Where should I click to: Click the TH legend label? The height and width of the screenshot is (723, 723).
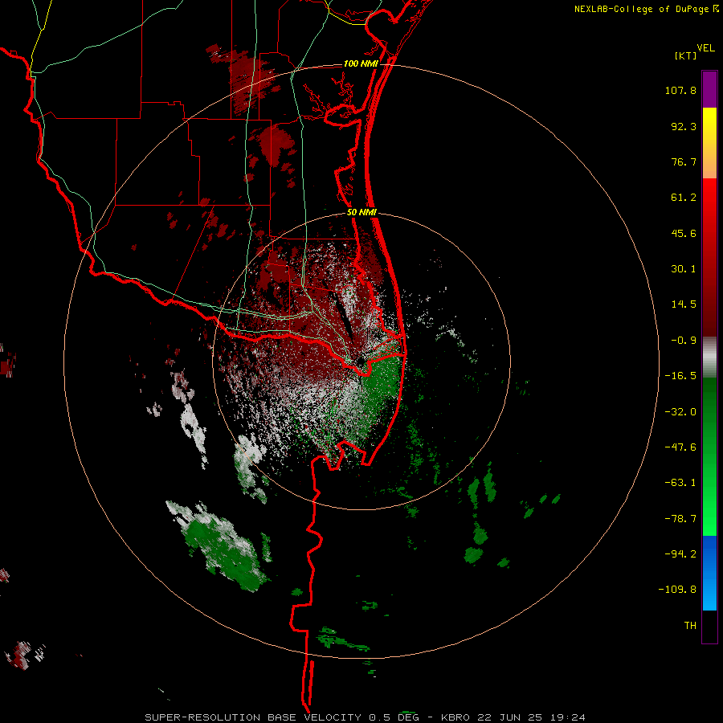point(690,626)
